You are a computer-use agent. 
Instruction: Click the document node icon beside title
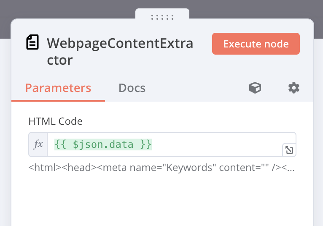(x=32, y=42)
